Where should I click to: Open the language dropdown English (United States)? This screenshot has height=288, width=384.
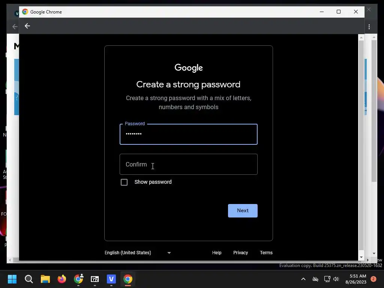click(x=138, y=253)
